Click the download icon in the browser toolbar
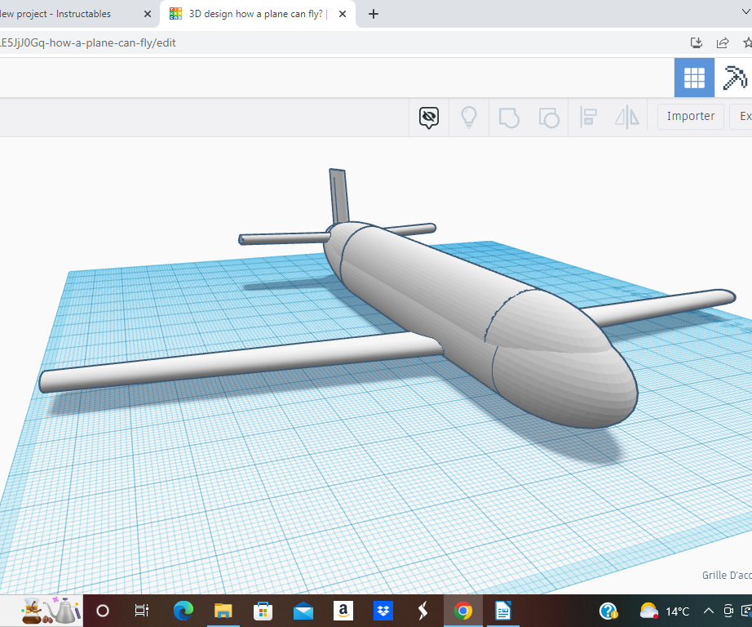This screenshot has width=752, height=627. tap(697, 42)
